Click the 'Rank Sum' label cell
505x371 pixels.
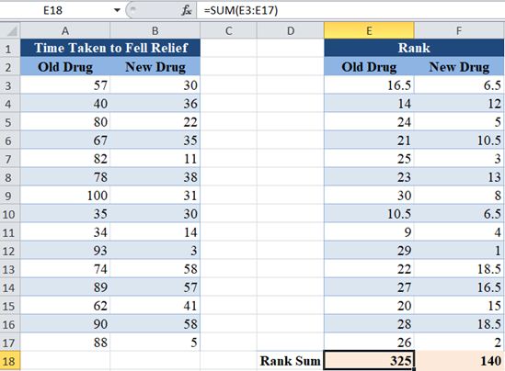tap(291, 361)
